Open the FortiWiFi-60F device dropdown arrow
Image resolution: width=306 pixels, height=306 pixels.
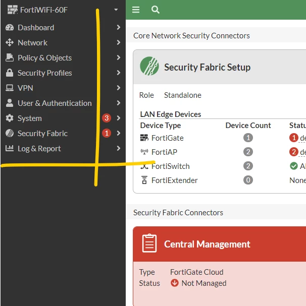click(x=116, y=10)
